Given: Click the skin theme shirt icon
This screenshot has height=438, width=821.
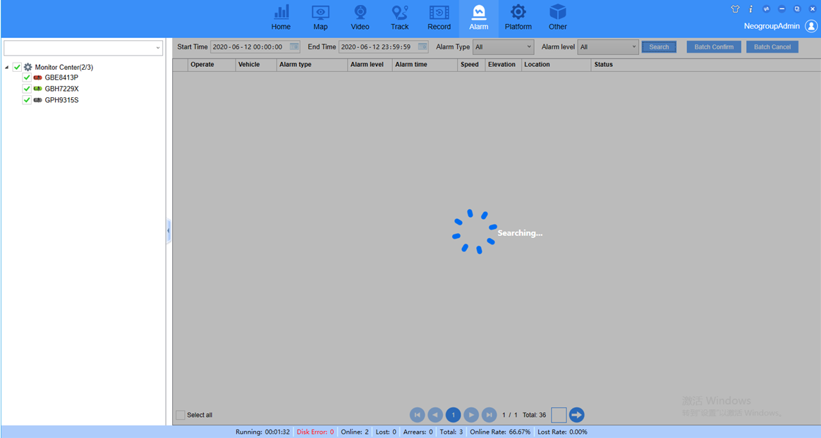Looking at the screenshot, I should 735,9.
